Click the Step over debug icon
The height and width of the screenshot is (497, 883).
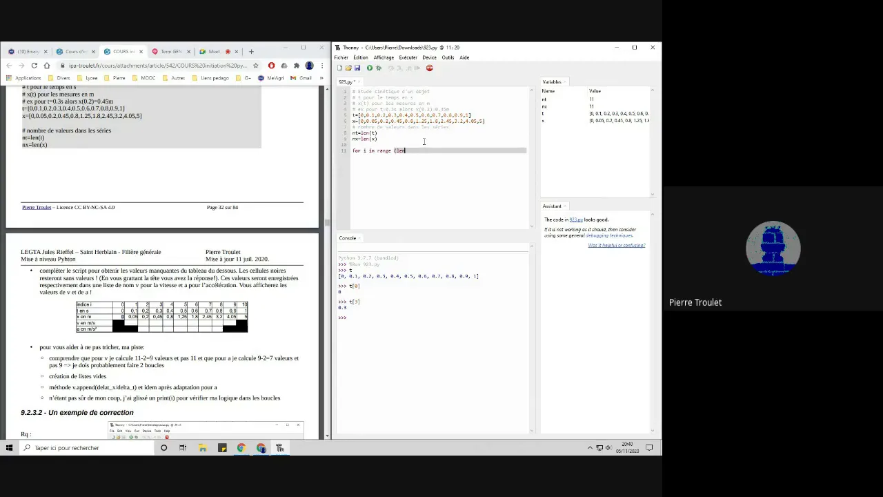(391, 68)
